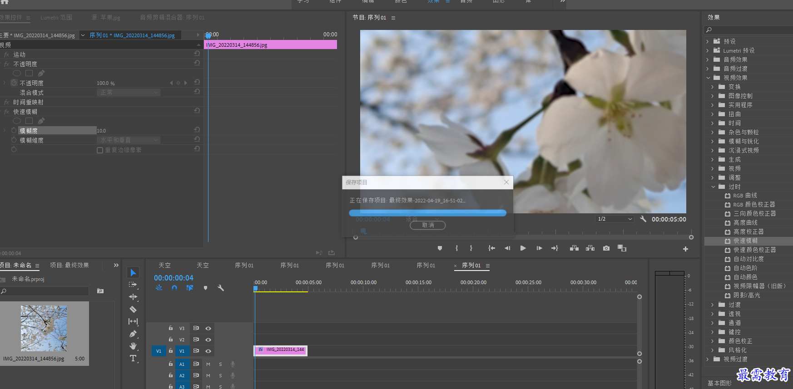Add timeline marker icon
The image size is (793, 389).
[x=205, y=288]
